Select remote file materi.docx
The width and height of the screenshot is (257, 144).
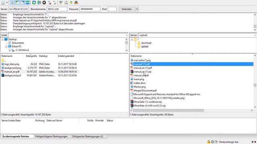pos(139,83)
